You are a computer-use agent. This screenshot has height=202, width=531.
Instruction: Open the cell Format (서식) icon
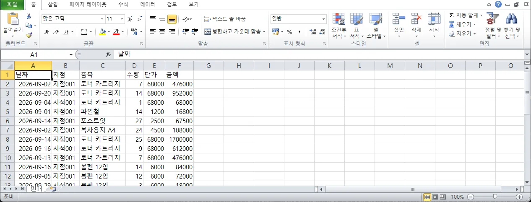434,19
